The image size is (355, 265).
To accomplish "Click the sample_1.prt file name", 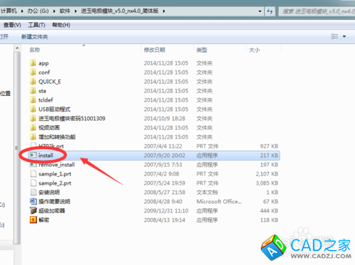I will (x=55, y=174).
